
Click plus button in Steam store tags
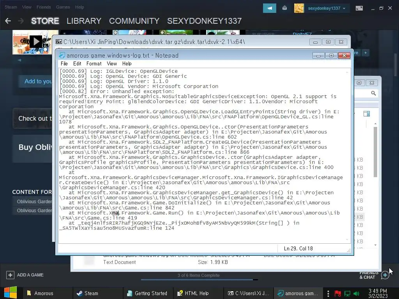[x=365, y=53]
